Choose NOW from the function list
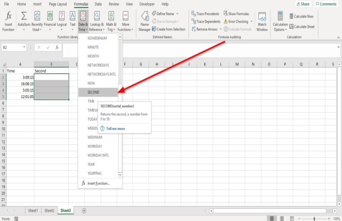Viewport: 342px width, 221px height. 98,83
